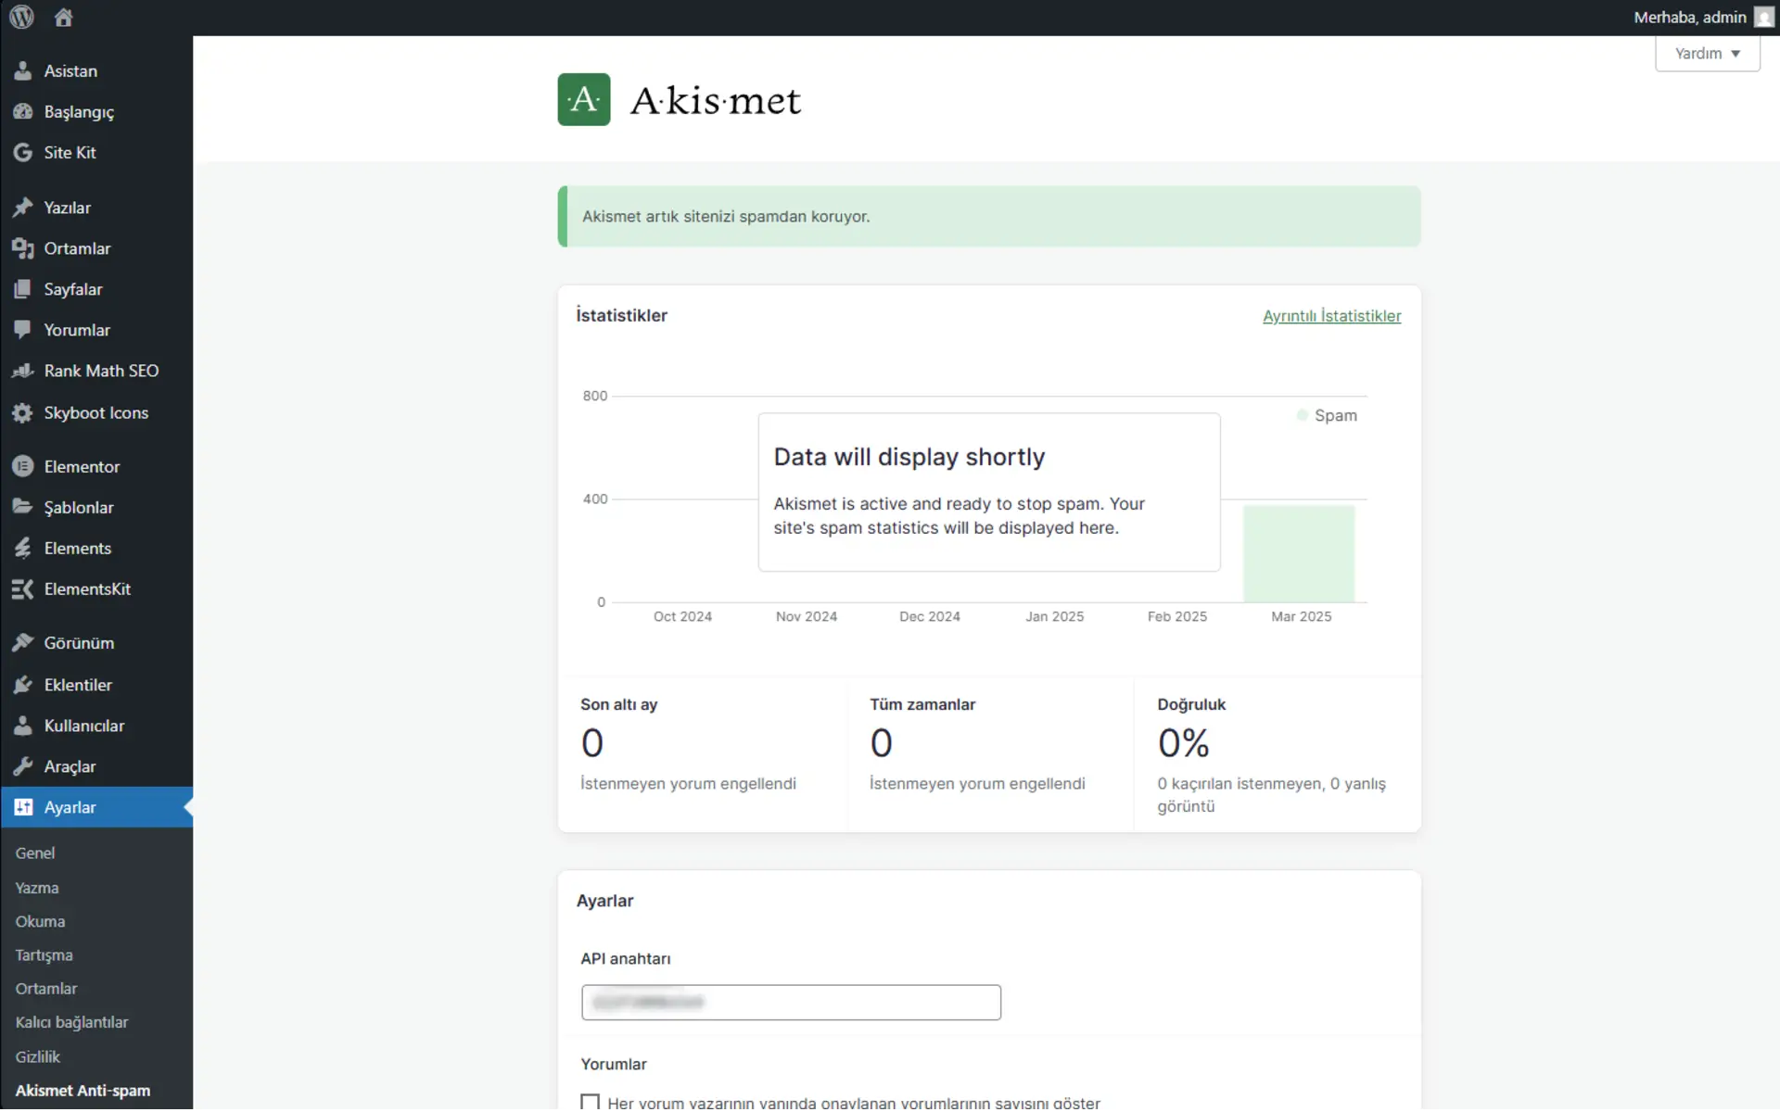Click the Skyboot Icons gear icon
The image size is (1780, 1112).
pos(23,413)
